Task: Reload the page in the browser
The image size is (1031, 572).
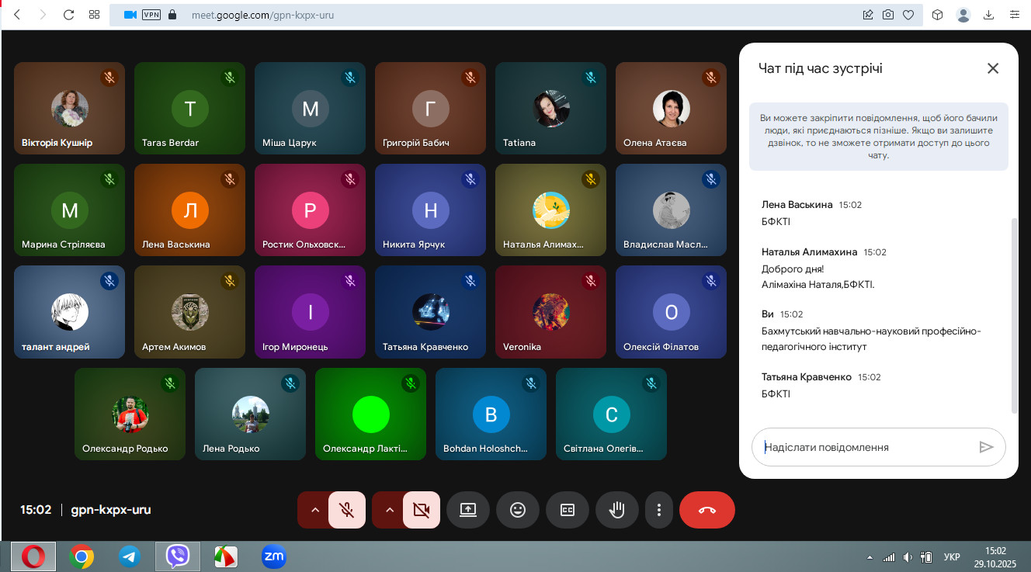Action: click(68, 15)
